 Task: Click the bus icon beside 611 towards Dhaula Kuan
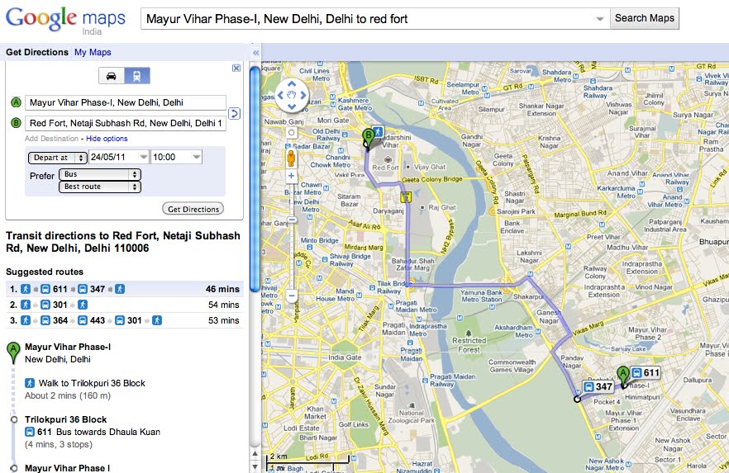point(30,432)
